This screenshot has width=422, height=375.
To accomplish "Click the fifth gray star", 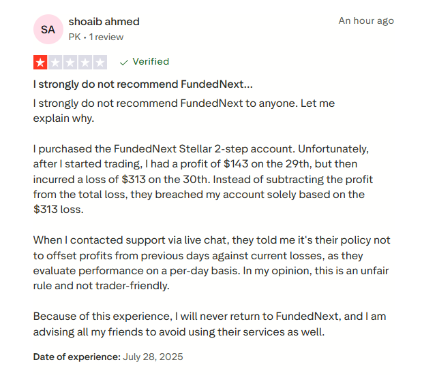I will coord(100,63).
